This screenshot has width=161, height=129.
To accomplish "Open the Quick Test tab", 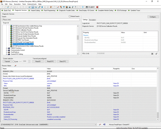I will [6, 10].
